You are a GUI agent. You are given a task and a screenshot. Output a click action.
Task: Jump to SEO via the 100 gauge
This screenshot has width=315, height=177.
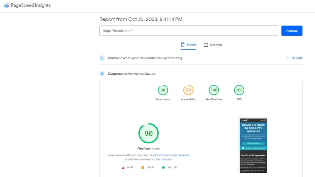(x=239, y=90)
